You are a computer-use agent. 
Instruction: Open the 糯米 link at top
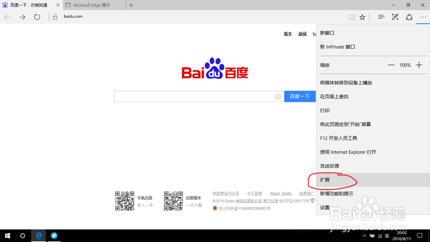288,34
